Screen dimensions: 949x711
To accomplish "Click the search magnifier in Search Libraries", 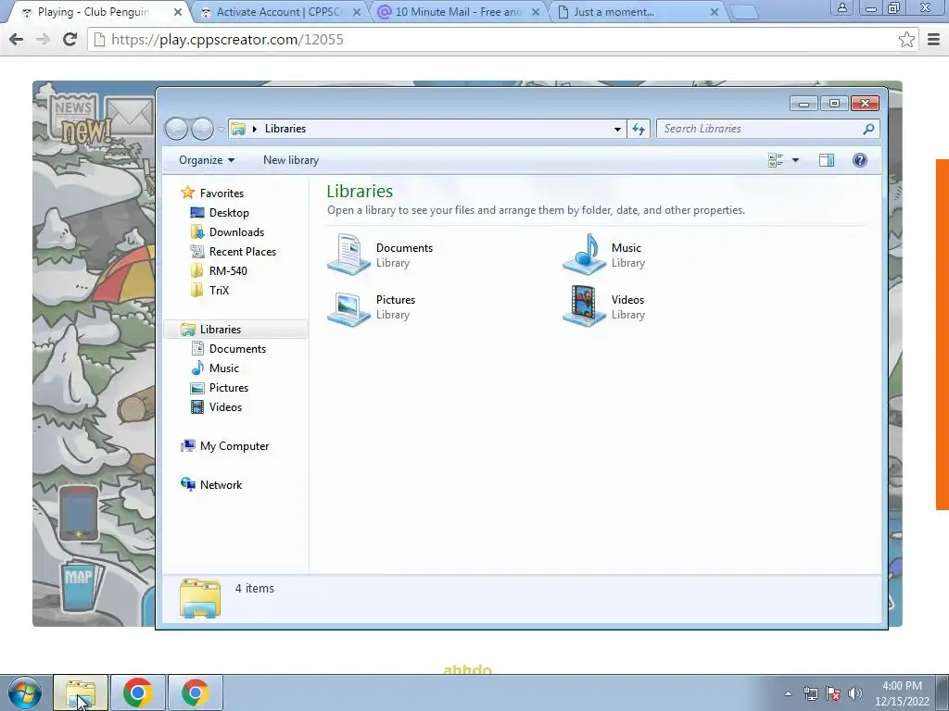I will click(868, 129).
